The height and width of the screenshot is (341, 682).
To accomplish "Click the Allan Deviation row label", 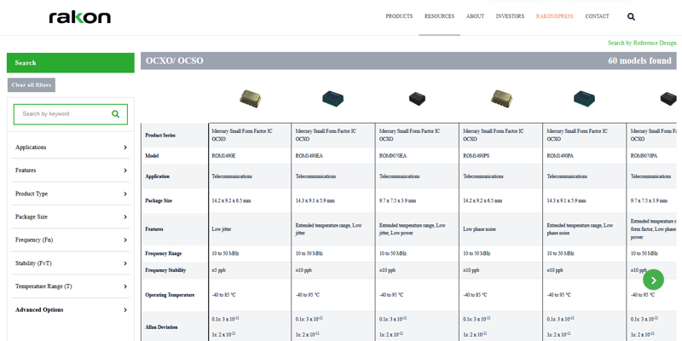I will pyautogui.click(x=161, y=327).
